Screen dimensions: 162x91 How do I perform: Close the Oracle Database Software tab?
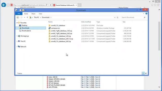(76, 5)
